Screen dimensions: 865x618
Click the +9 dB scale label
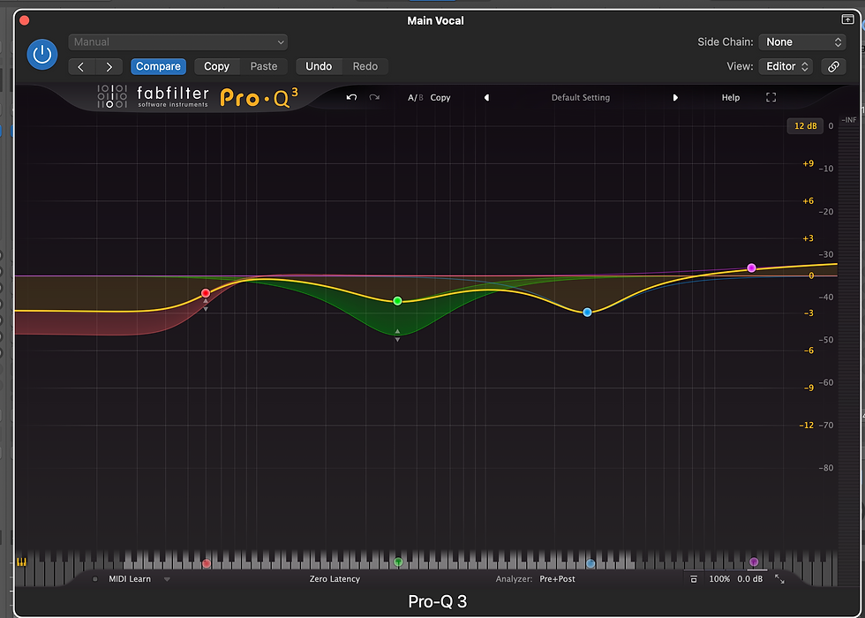tap(808, 163)
